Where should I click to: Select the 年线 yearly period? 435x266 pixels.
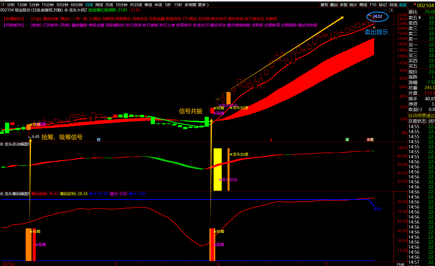pyautogui.click(x=158, y=5)
